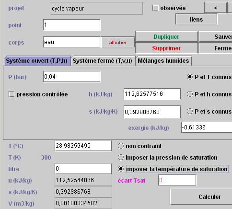Open the Mélanges humides tab
This screenshot has width=232, height=209.
pyautogui.click(x=163, y=61)
